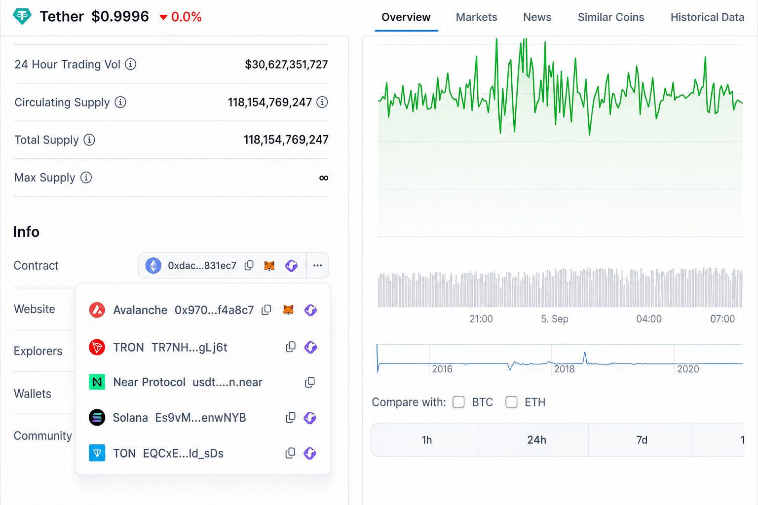This screenshot has height=505, width=758.
Task: Enable ETH comparison checkbox
Action: pos(512,402)
